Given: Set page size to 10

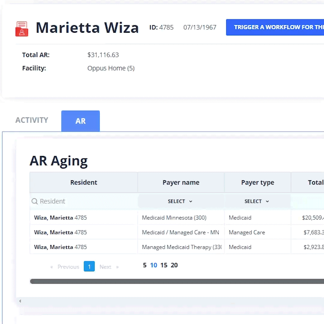Looking at the screenshot, I should pyautogui.click(x=154, y=265).
